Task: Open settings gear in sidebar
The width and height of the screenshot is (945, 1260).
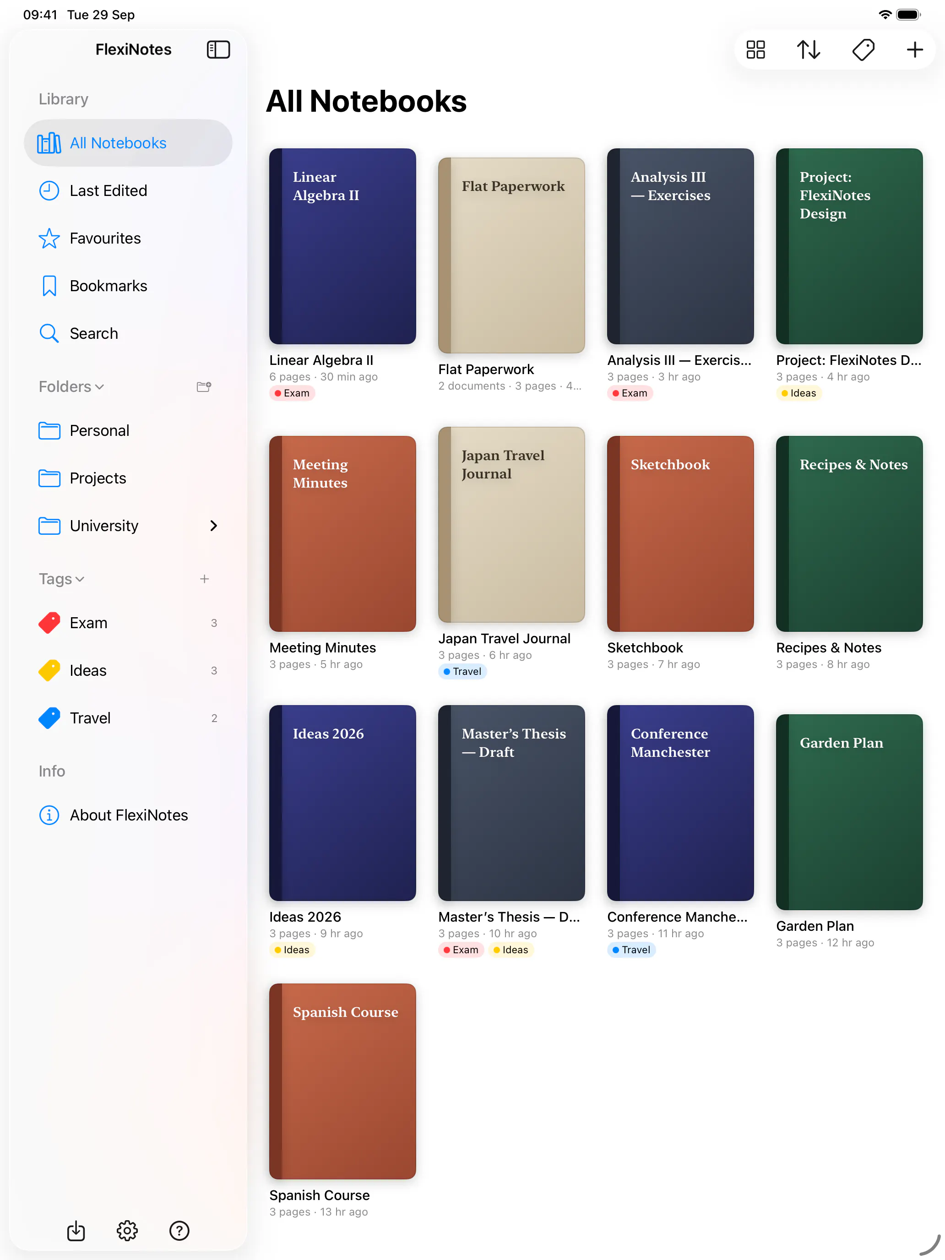Action: point(127,1230)
